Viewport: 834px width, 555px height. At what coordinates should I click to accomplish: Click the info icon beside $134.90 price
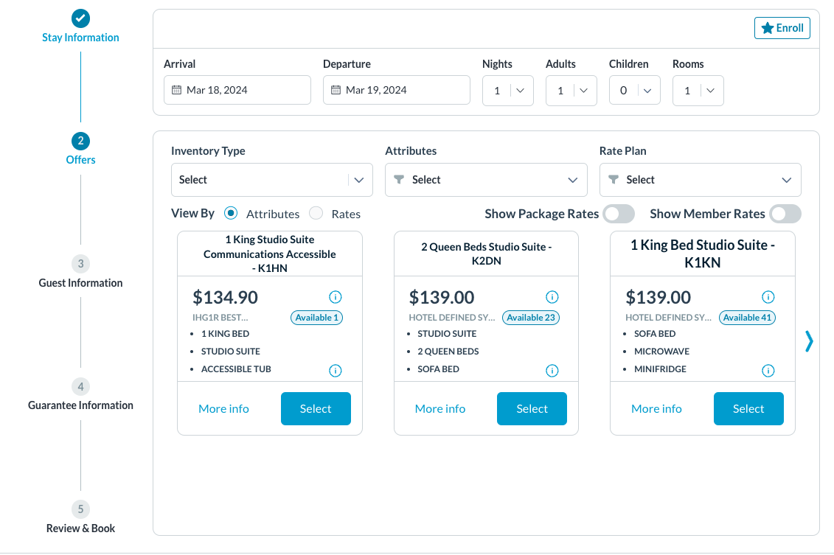(x=335, y=297)
